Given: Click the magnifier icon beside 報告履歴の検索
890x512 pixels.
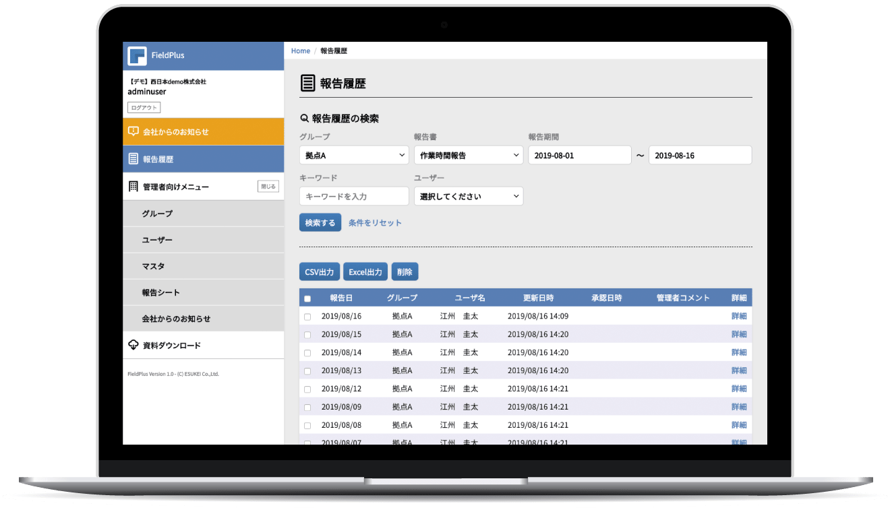Looking at the screenshot, I should tap(304, 119).
